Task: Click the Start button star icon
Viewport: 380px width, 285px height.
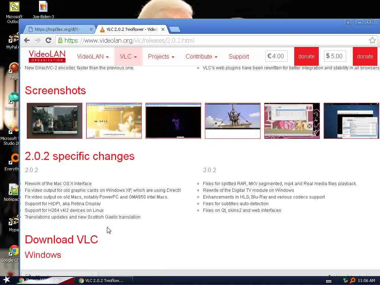Action: pos(6,280)
